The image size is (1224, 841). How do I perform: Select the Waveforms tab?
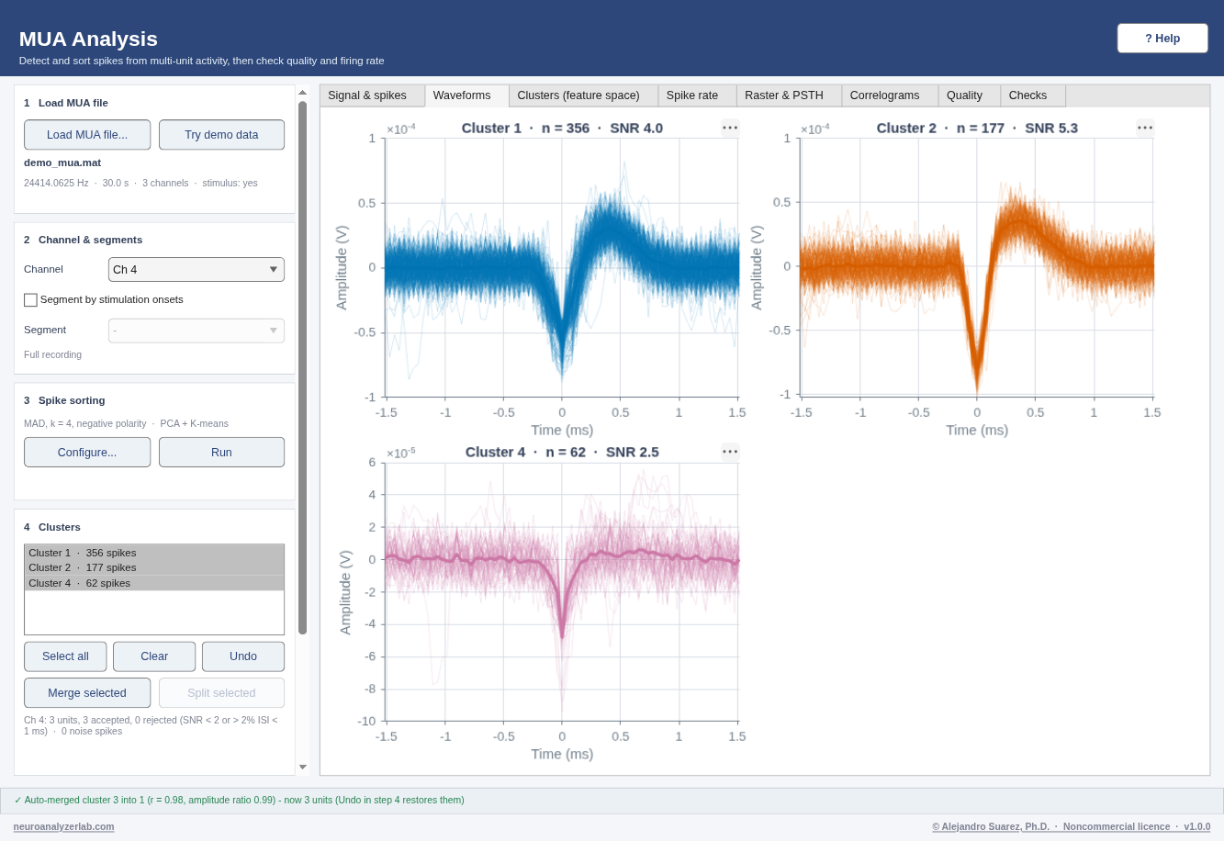(466, 95)
